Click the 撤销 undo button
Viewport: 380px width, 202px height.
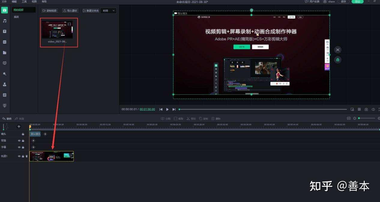click(7, 119)
